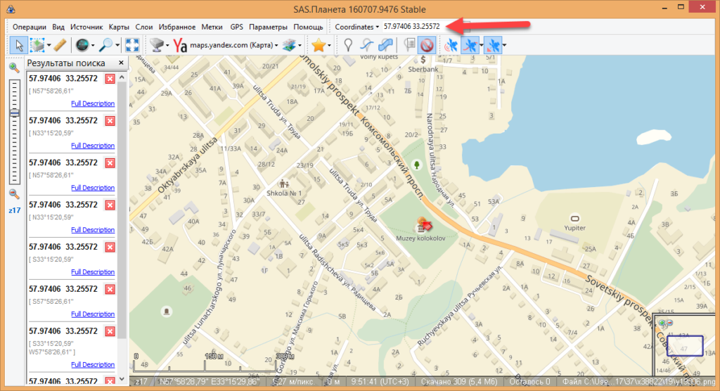
Task: Click the zoom out magnifier below slider
Action: tap(14, 194)
